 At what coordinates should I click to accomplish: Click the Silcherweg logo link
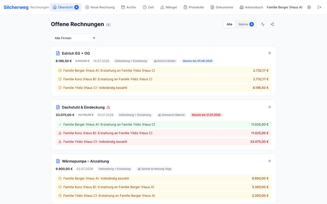point(16,7)
